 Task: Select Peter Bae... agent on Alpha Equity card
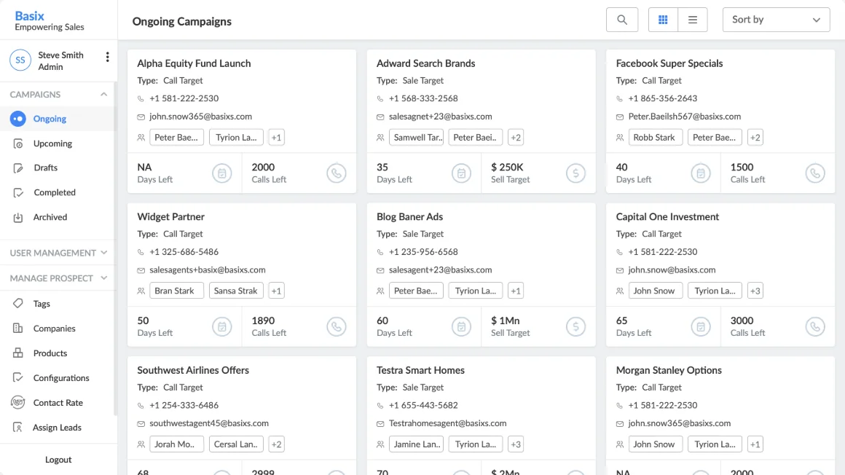[x=177, y=138]
